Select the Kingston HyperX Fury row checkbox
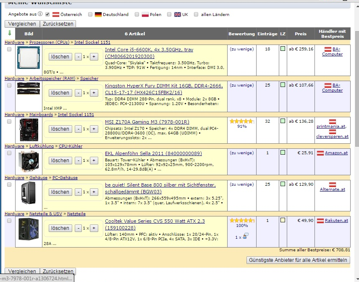Screen dimensions: 359x282 [x=9, y=85]
